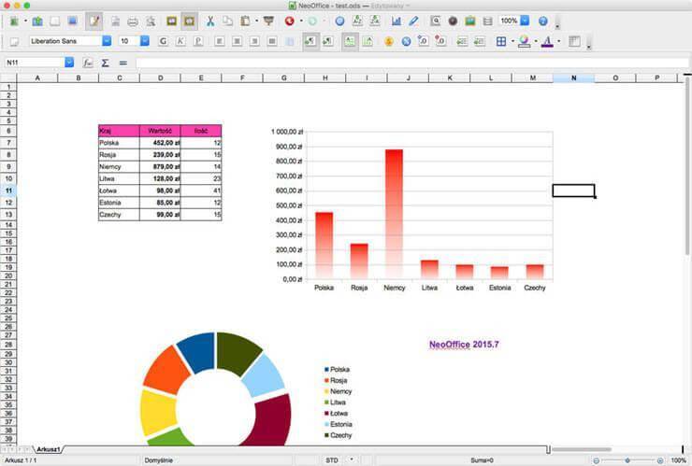This screenshot has height=466, width=692.
Task: Expand the font size dropdown
Action: 145,41
